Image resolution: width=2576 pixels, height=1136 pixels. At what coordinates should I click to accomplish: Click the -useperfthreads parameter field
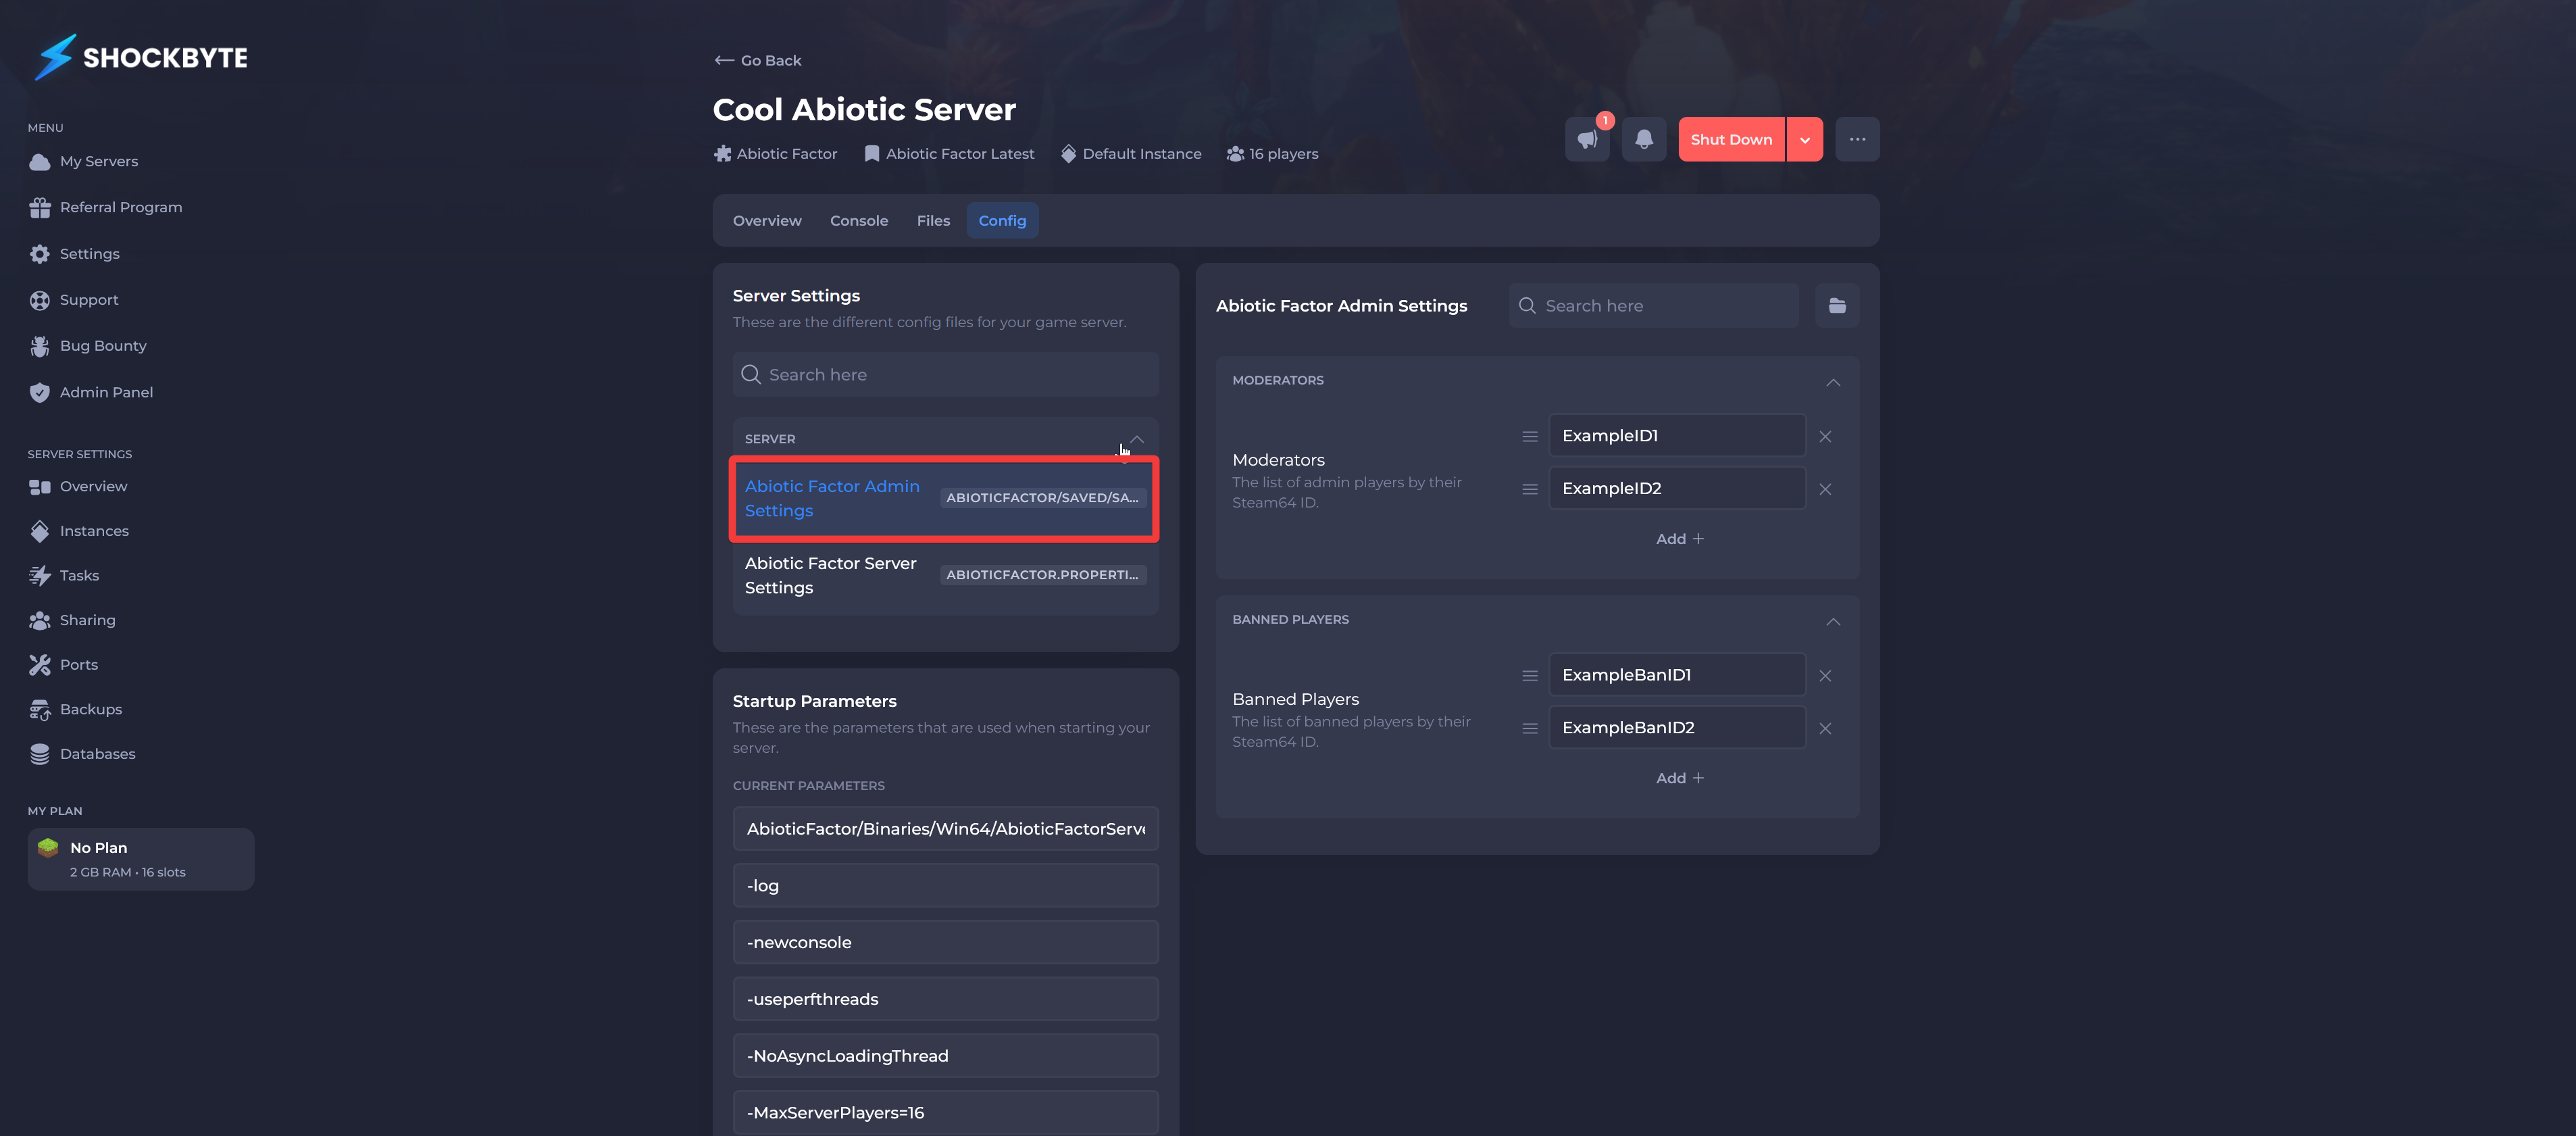(x=945, y=999)
